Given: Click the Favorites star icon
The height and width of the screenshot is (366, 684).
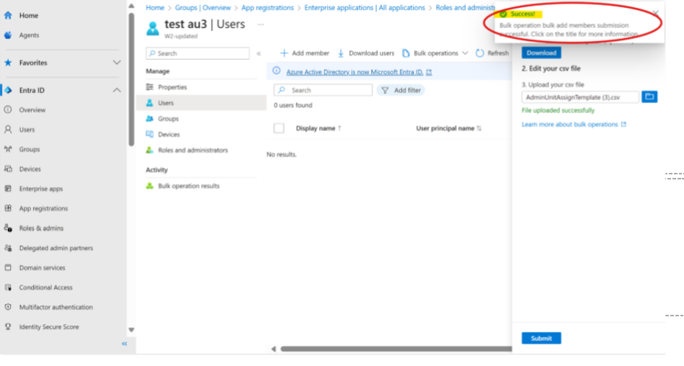Looking at the screenshot, I should click(8, 63).
